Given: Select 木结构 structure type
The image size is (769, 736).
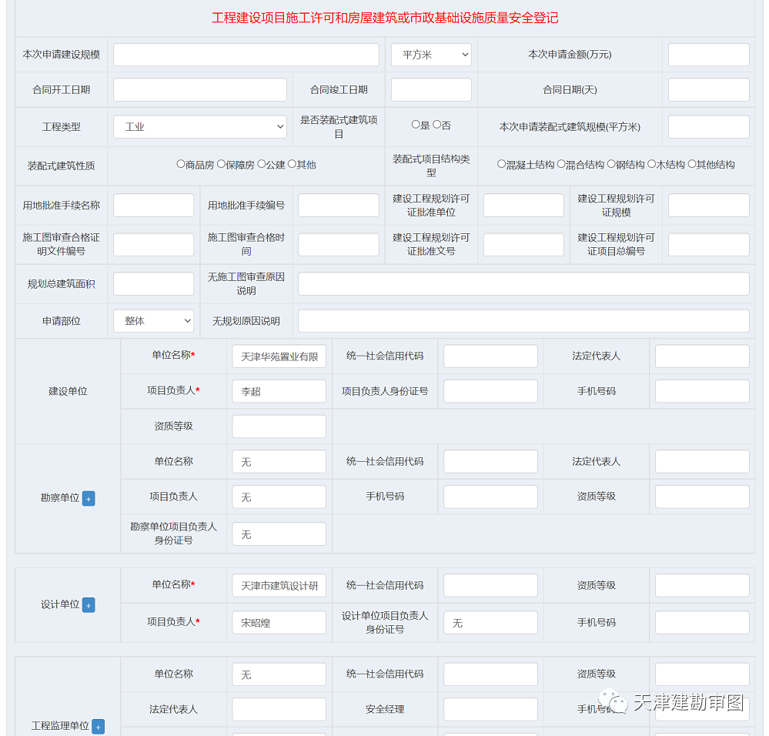Looking at the screenshot, I should [x=651, y=164].
